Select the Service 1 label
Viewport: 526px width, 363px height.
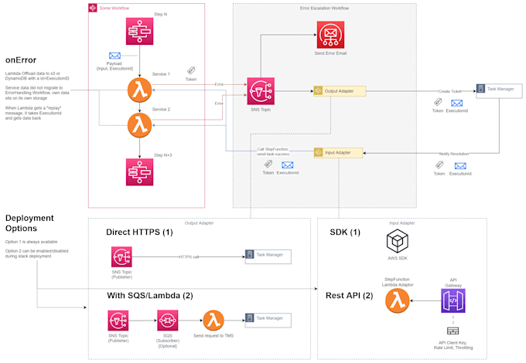coord(161,74)
